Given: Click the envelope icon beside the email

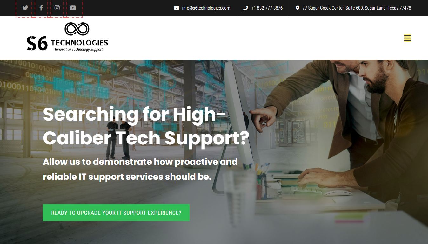Looking at the screenshot, I should (x=177, y=8).
